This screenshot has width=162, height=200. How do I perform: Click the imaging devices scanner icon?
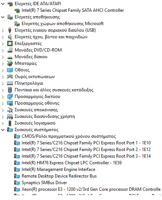pyautogui.click(x=10, y=110)
